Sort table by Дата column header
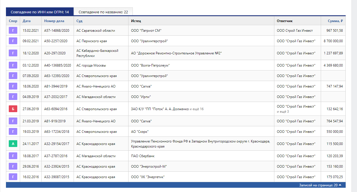This screenshot has height=192, width=357. [x=27, y=21]
